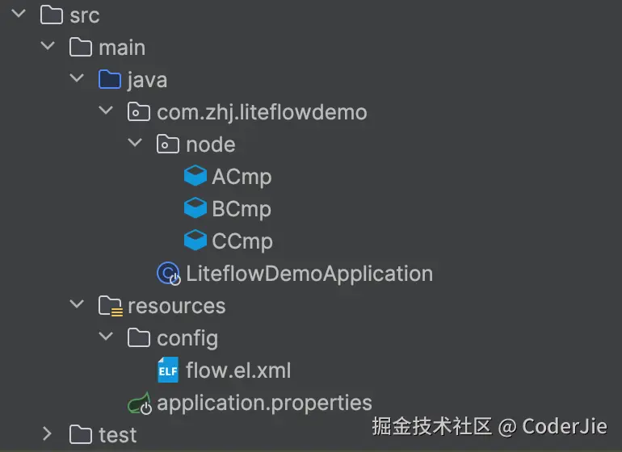
Task: Select the flow.el.xml file
Action: point(238,370)
